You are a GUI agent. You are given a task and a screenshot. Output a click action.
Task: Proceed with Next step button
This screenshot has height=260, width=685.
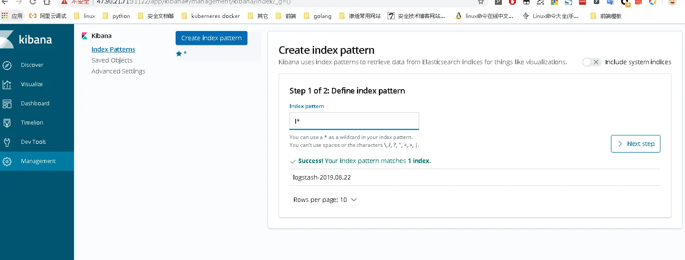pos(635,144)
